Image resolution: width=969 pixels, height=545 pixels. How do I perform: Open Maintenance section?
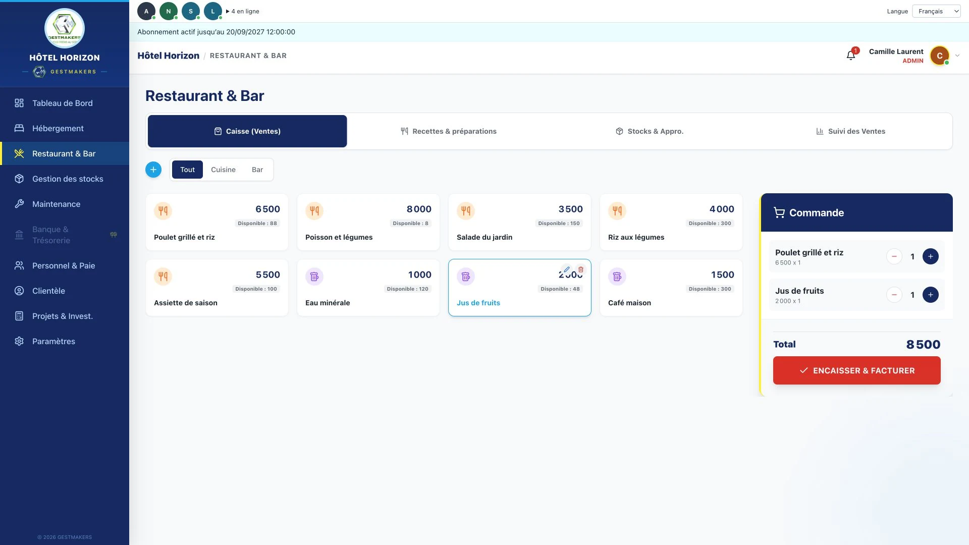pos(65,204)
